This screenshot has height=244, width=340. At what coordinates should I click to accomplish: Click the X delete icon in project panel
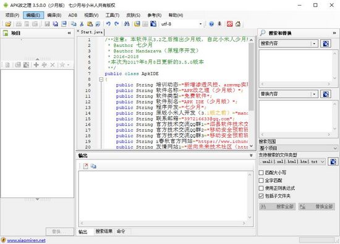coord(53,65)
